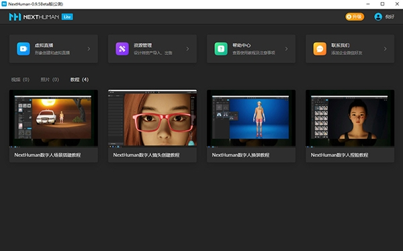Switch to the 照片 (0) tab

[x=50, y=80]
